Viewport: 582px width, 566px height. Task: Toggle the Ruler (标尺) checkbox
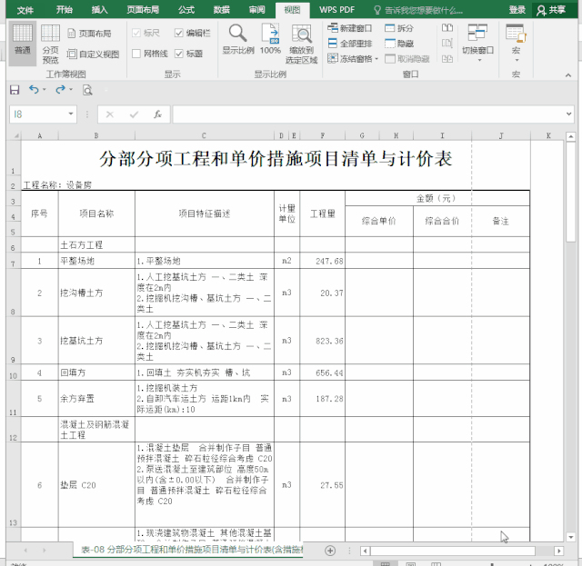click(136, 33)
